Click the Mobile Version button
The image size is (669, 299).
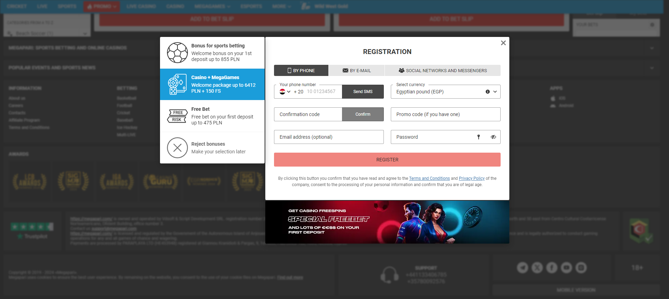pos(576,290)
